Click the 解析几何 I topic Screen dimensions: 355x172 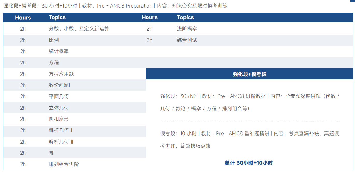point(60,130)
